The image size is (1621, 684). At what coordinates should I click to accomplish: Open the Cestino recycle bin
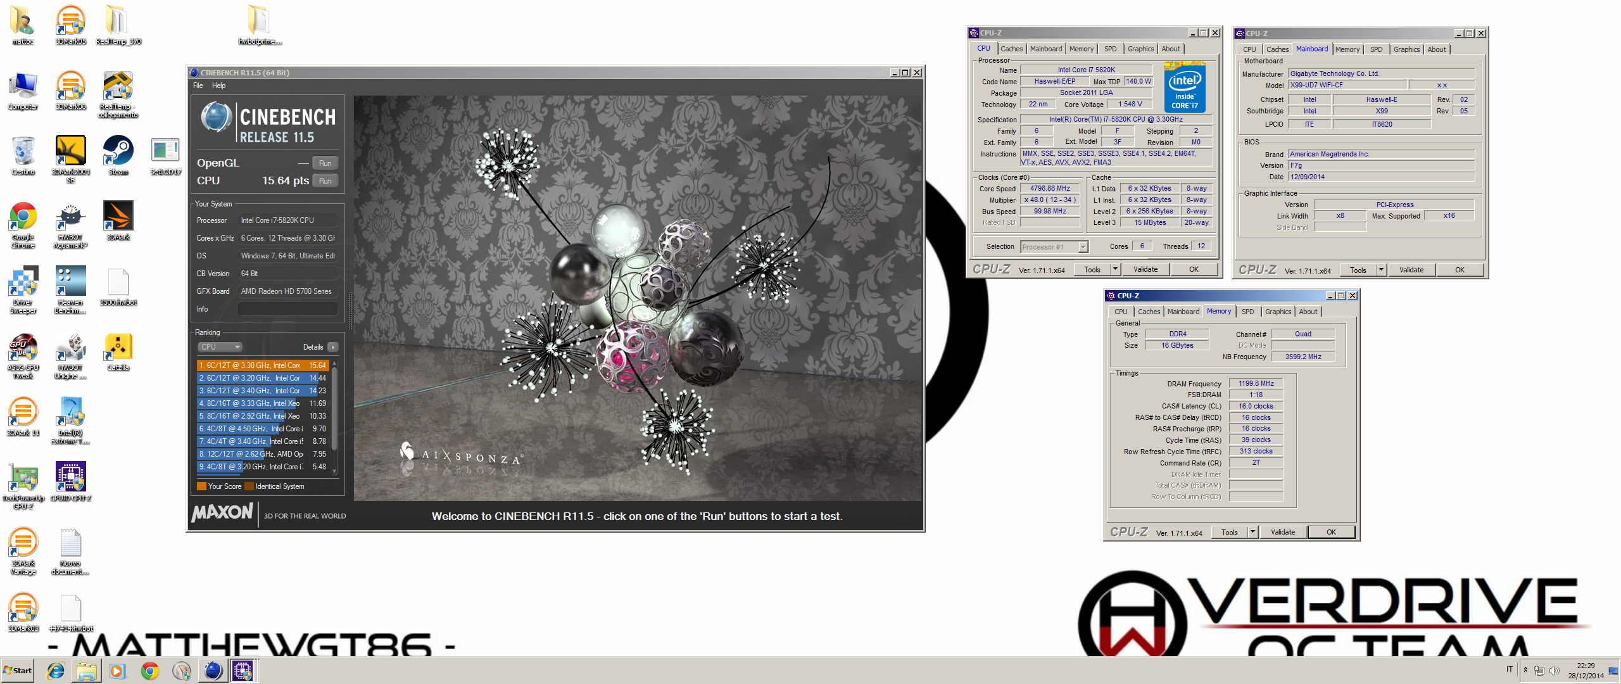pos(23,155)
